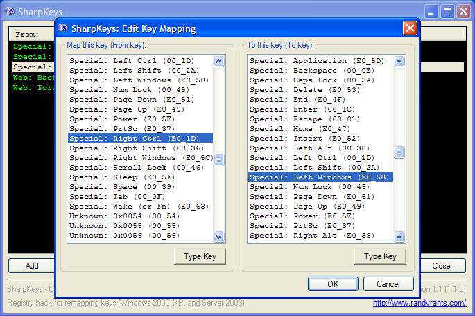Choose Left Ctrl (00_1D) in To key list
Screen dimensions: 475x316
[321, 158]
